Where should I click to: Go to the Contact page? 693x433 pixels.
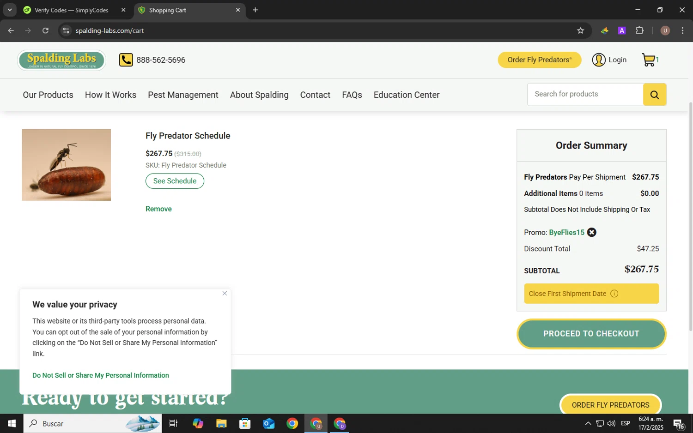click(x=315, y=95)
